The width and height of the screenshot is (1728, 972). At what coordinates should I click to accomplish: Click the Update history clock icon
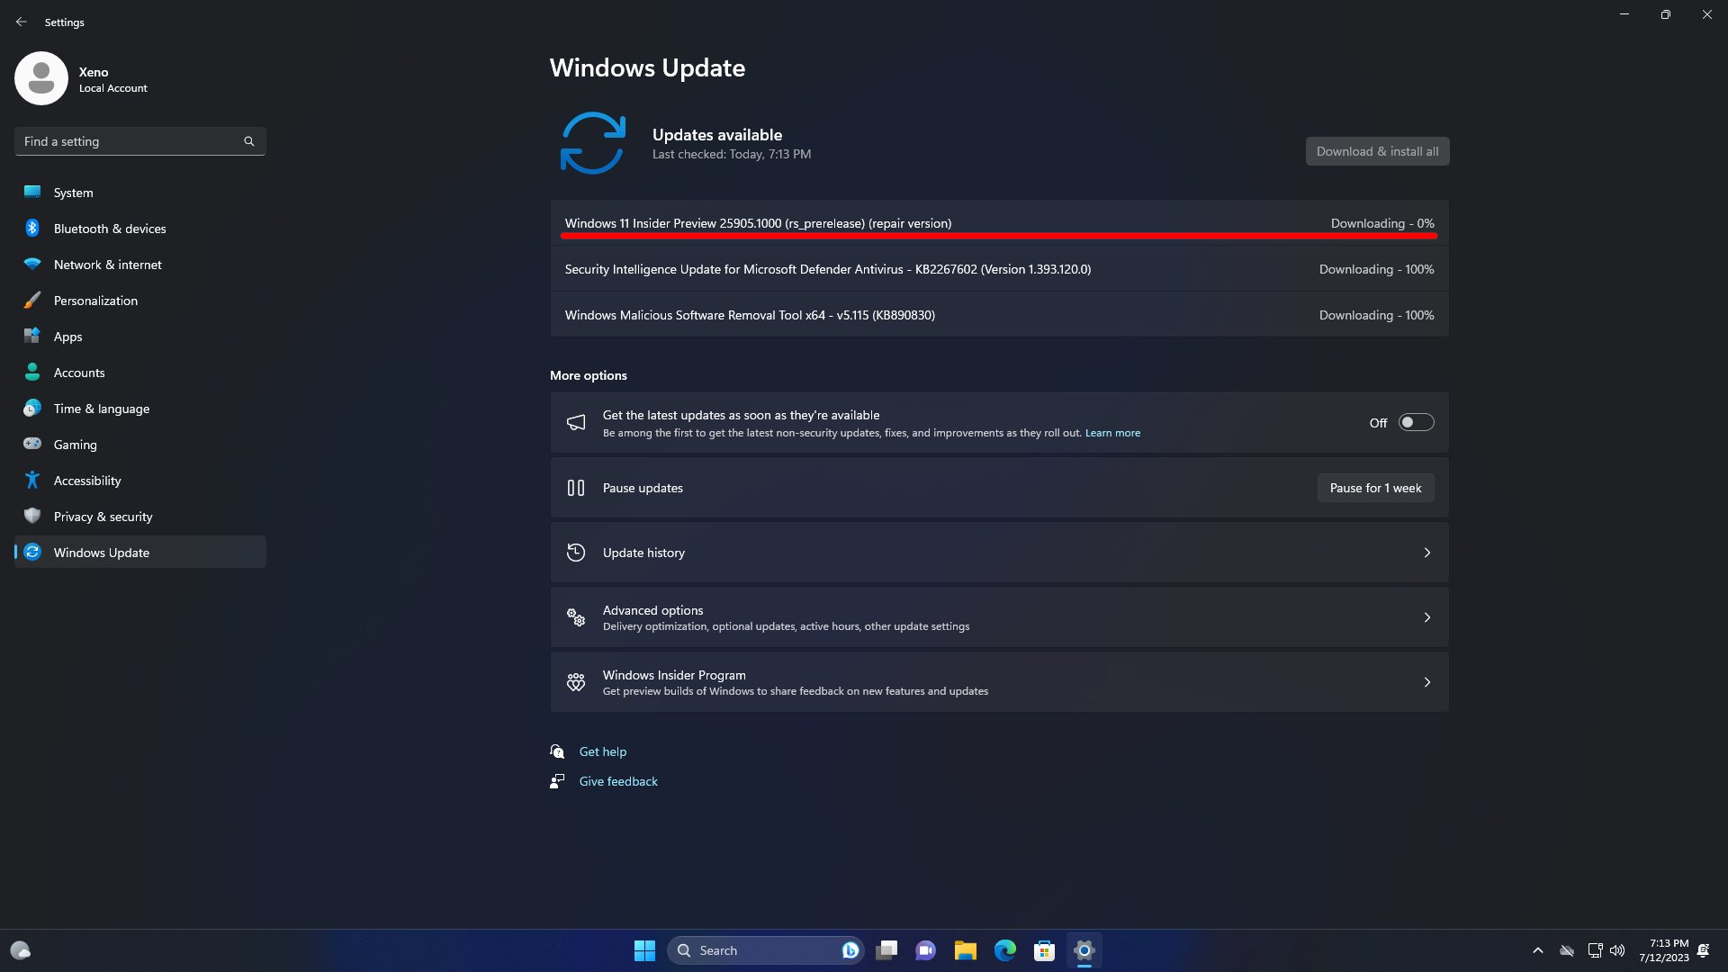click(576, 553)
